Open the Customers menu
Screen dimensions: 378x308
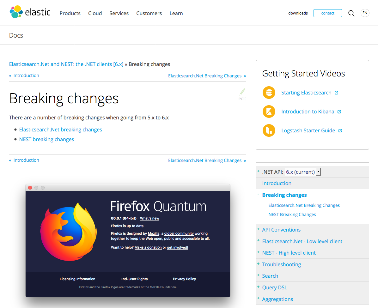tap(149, 14)
